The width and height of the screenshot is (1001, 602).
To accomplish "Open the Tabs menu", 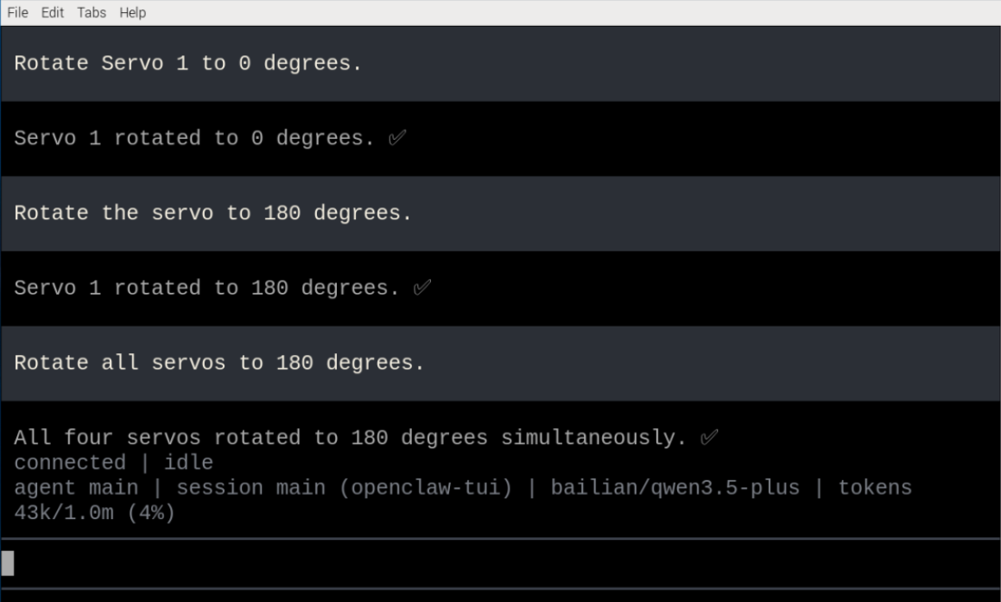I will [x=92, y=13].
